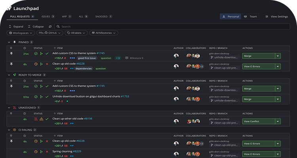297x158 pixels.
Task: Click the refresh icon beside Collapse
Action: click(x=50, y=26)
